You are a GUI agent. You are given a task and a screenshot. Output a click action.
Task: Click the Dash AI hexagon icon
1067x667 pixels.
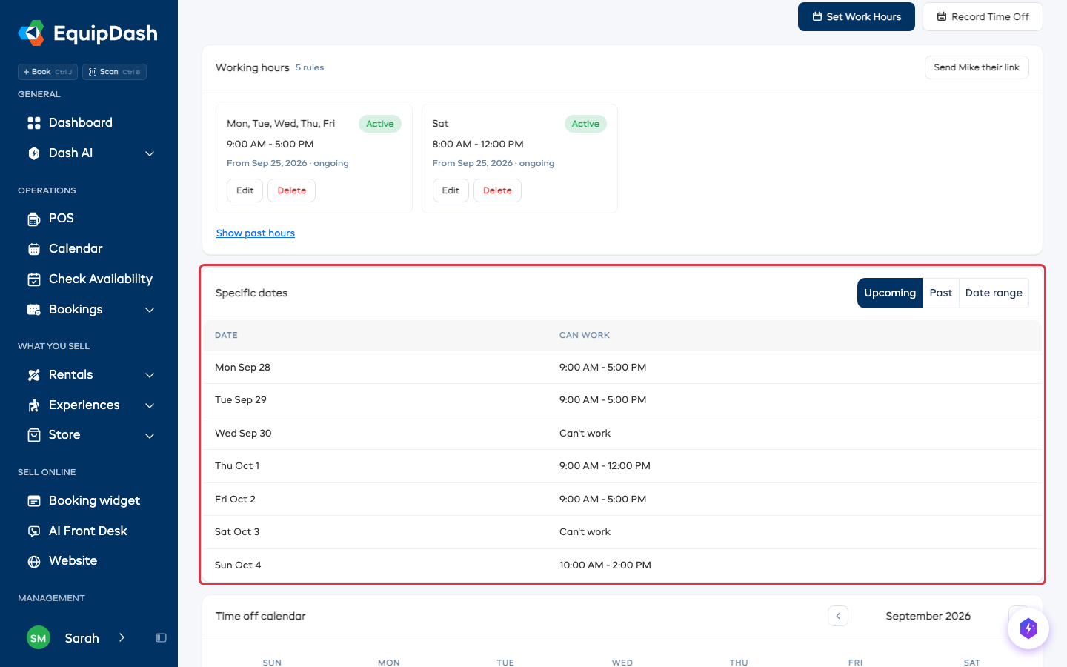[34, 153]
